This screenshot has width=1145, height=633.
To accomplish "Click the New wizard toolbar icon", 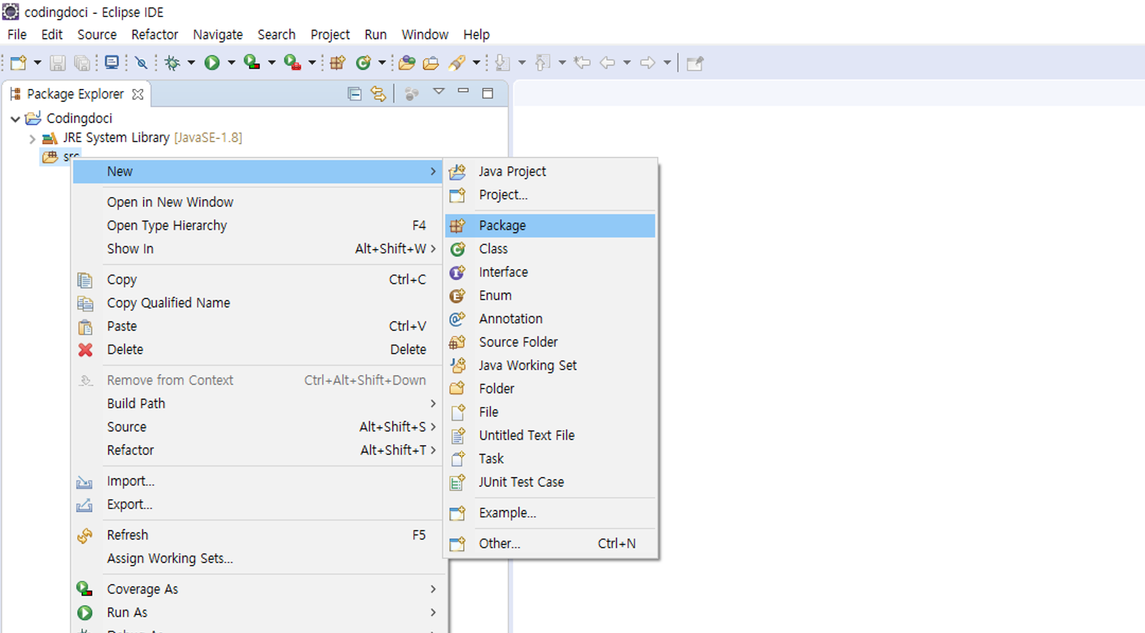I will (x=18, y=63).
